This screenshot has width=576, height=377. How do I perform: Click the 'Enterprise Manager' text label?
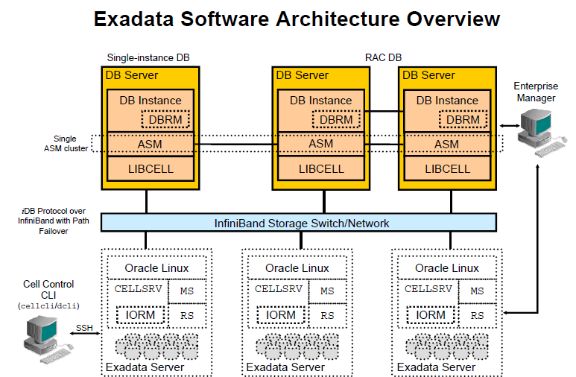(x=536, y=92)
